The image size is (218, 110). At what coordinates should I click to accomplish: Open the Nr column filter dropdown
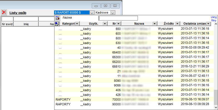pyautogui.click(x=118, y=24)
